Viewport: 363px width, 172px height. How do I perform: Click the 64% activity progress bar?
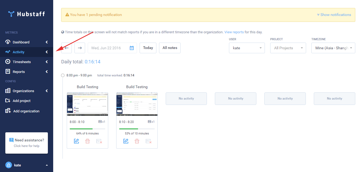pos(87,129)
